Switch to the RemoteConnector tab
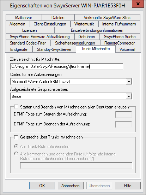This screenshot has width=146, height=195. pyautogui.click(x=120, y=43)
